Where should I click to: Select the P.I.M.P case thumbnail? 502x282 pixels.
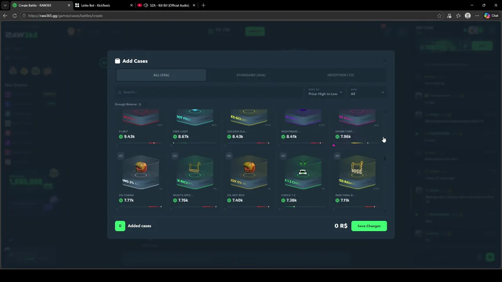point(140,117)
